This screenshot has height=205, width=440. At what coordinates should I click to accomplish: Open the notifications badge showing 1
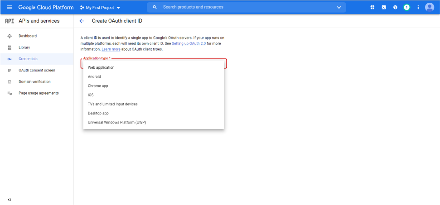[x=406, y=8]
